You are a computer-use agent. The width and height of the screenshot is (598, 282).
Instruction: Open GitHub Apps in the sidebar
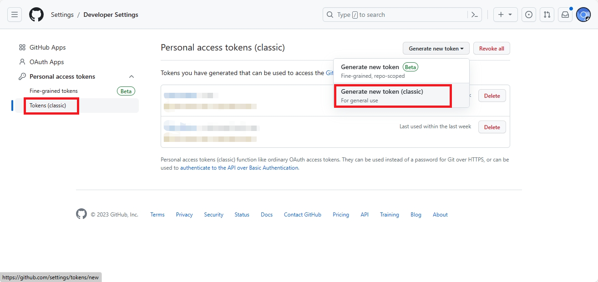tap(47, 47)
